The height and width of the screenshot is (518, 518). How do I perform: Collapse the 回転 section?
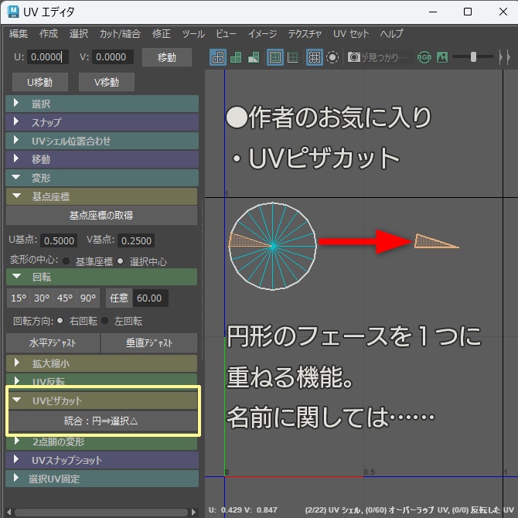tap(102, 277)
